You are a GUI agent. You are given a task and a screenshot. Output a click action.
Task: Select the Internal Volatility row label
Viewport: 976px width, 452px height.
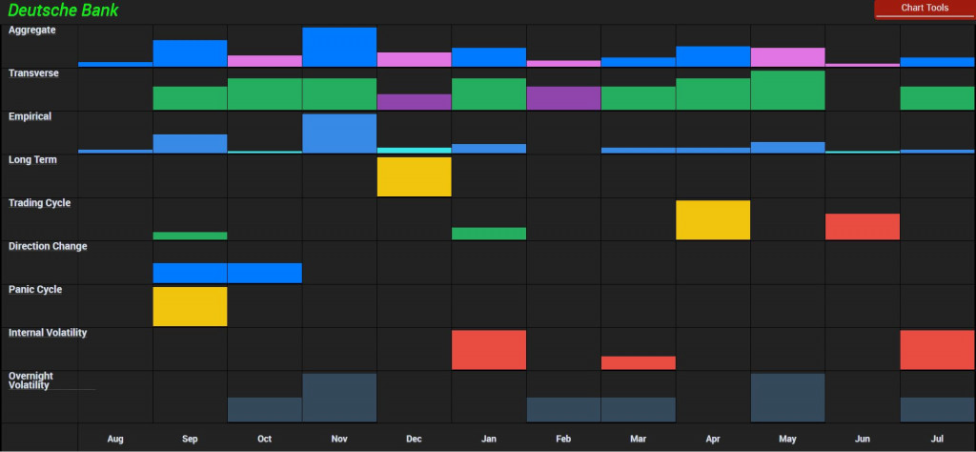pos(48,333)
